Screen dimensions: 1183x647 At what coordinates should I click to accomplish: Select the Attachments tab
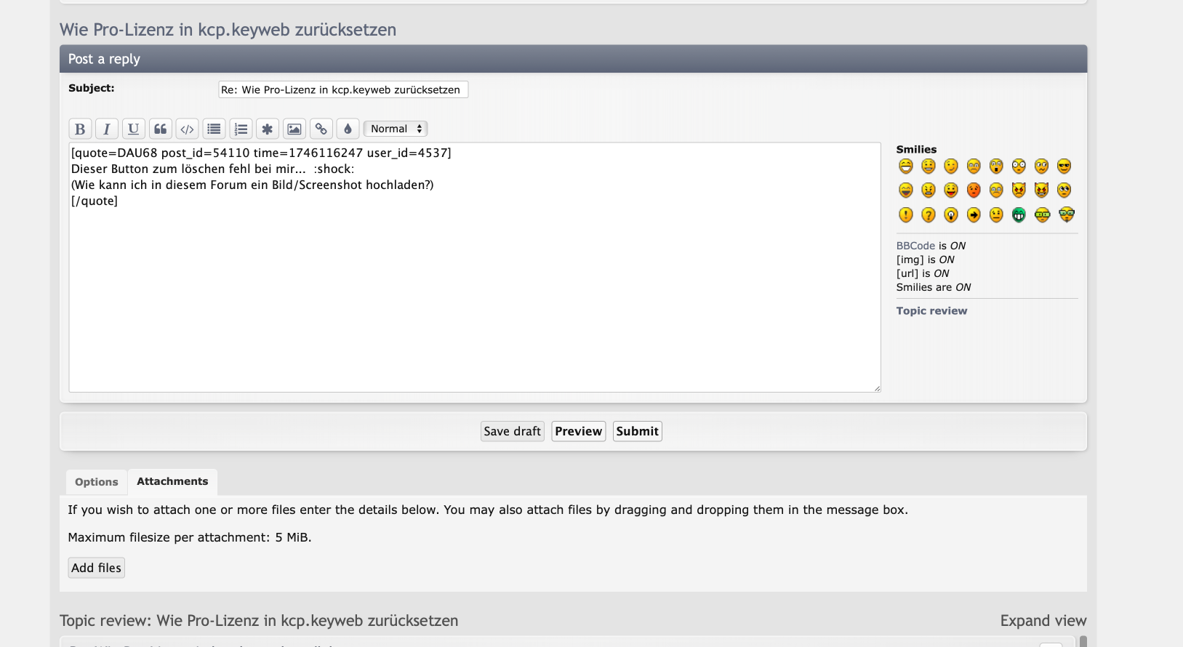coord(172,481)
